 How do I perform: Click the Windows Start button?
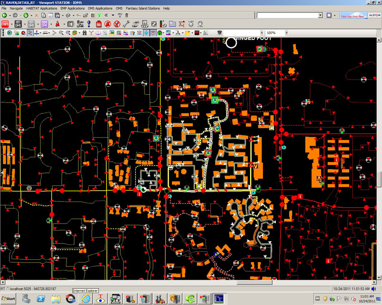pos(8,299)
